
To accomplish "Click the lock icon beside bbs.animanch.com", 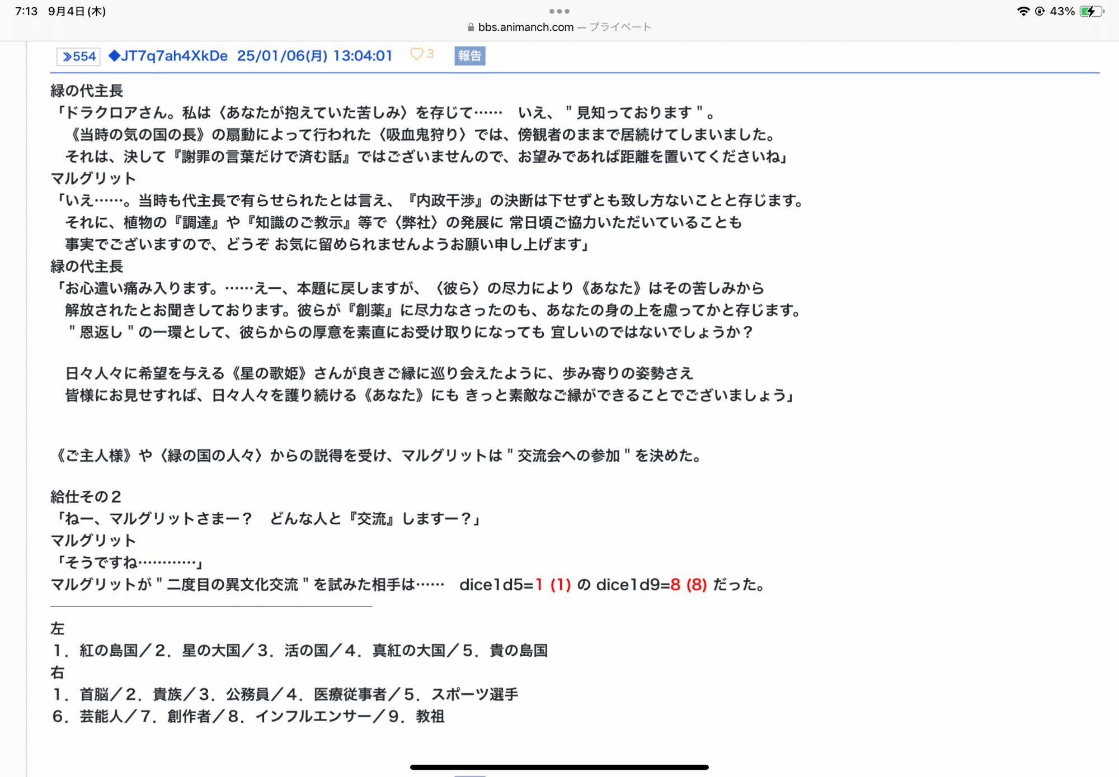I will (471, 27).
